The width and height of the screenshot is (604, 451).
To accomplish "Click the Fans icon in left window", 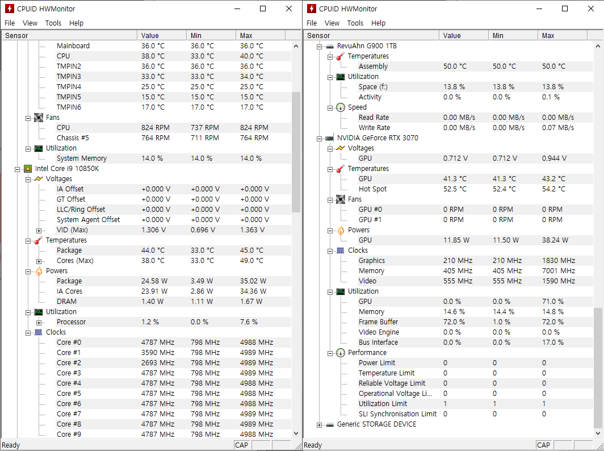I will [39, 118].
